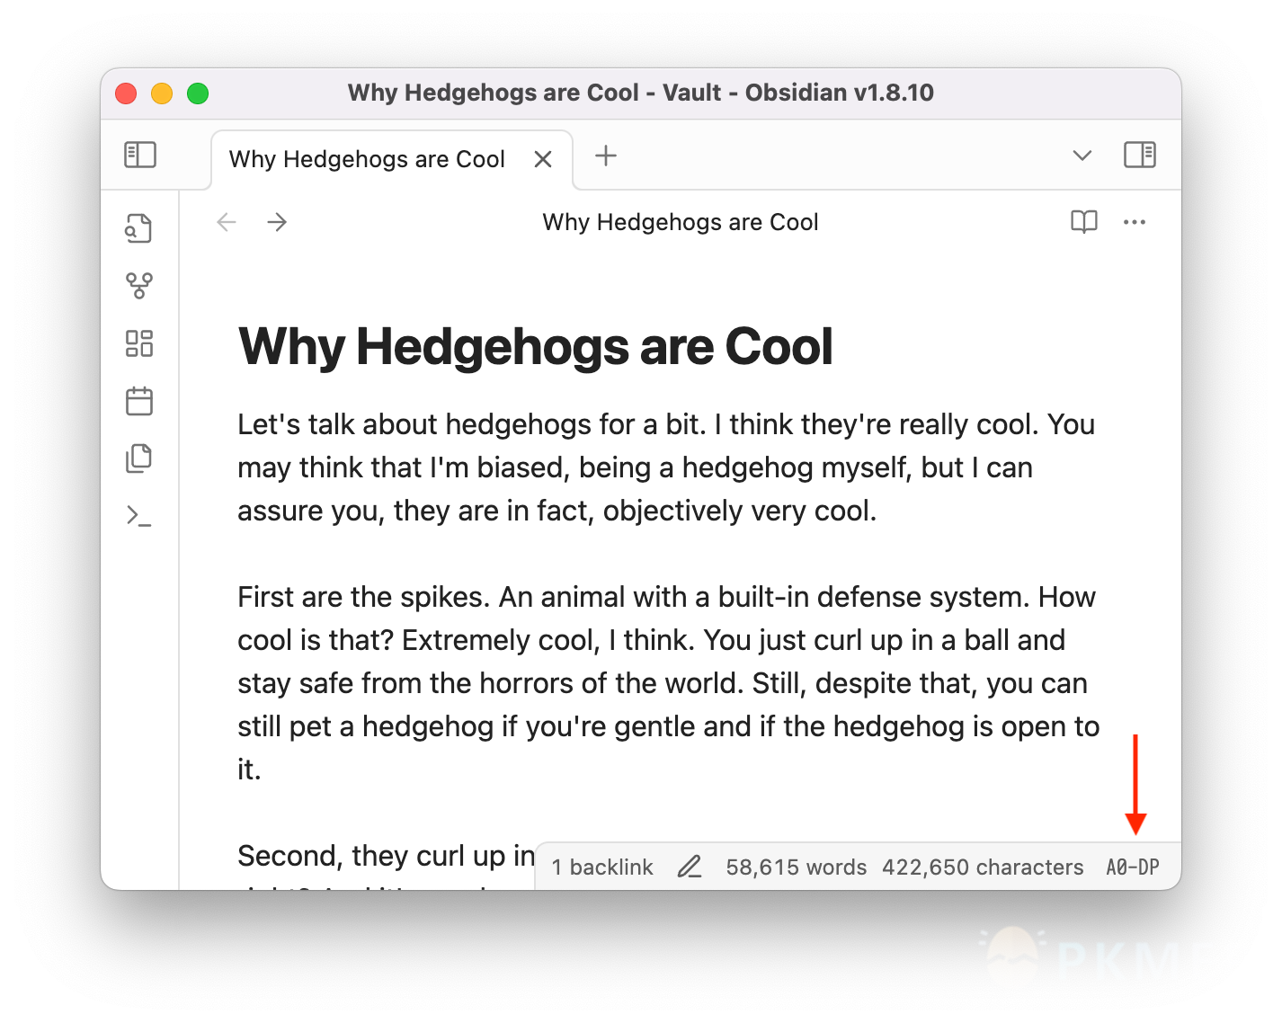The width and height of the screenshot is (1282, 1023).
Task: Open today's daily note calendar icon
Action: pyautogui.click(x=138, y=401)
